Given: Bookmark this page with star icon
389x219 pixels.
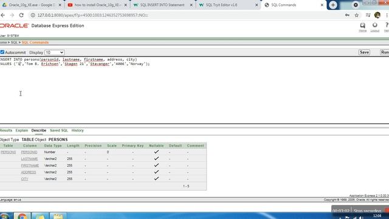Looking at the screenshot, I should coord(357,15).
